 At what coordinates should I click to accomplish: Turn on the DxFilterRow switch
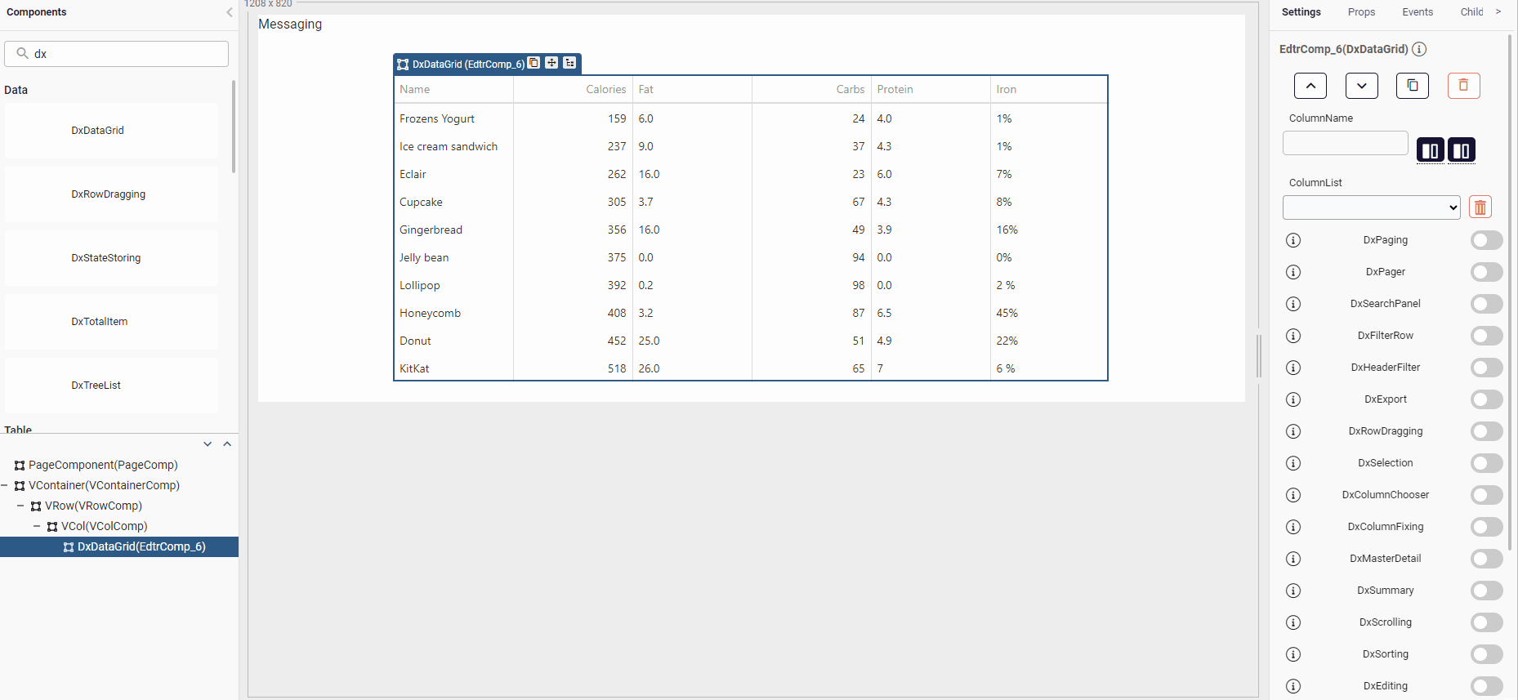tap(1487, 336)
